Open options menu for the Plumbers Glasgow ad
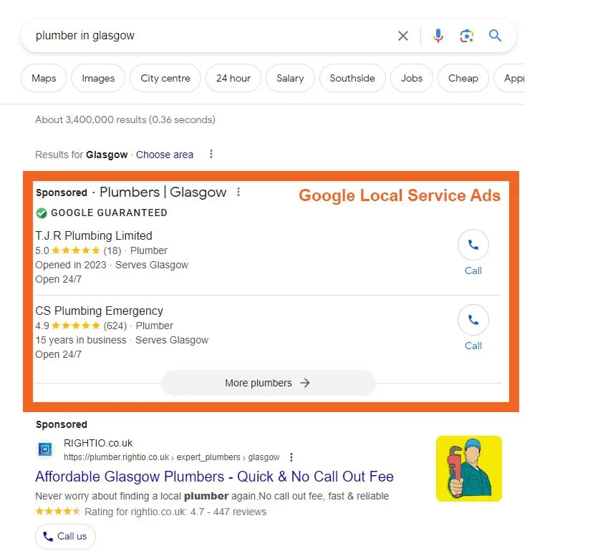608x556 pixels. click(x=238, y=192)
